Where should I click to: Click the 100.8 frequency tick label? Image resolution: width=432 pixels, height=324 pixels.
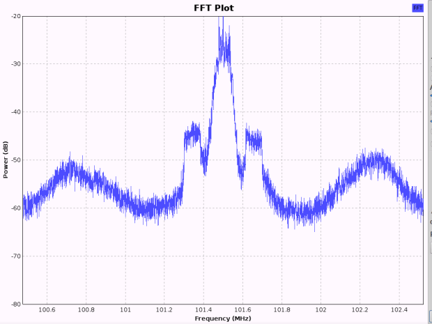[86, 309]
